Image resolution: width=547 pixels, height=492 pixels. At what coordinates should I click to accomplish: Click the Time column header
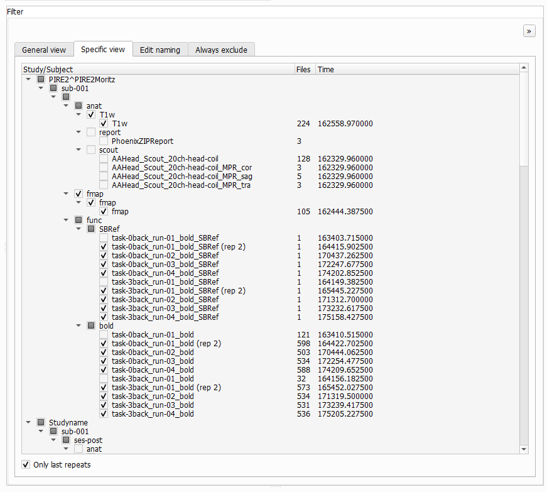pyautogui.click(x=418, y=69)
